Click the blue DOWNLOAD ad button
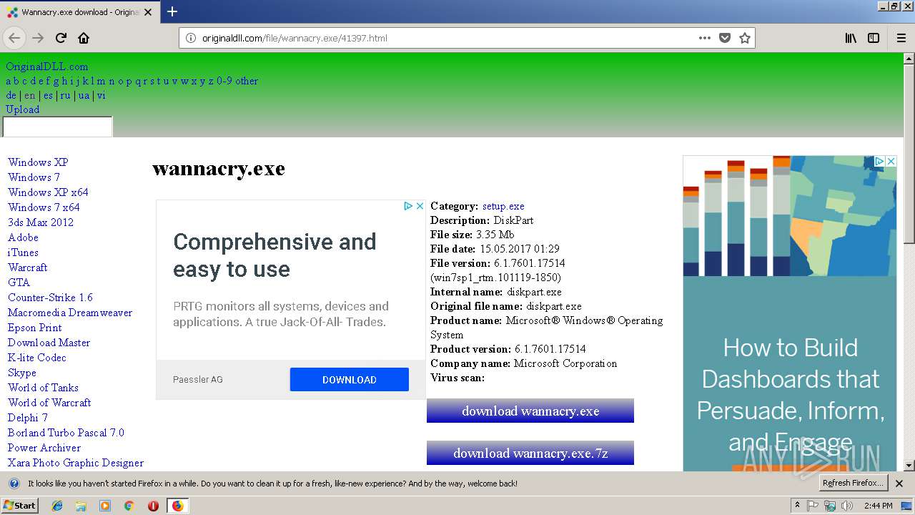The width and height of the screenshot is (915, 515). (350, 380)
